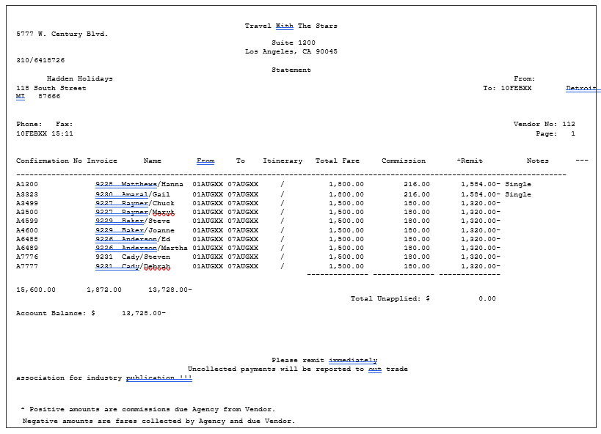Click the 'Account Balance: $' label
This screenshot has height=434, width=601.
coord(56,313)
